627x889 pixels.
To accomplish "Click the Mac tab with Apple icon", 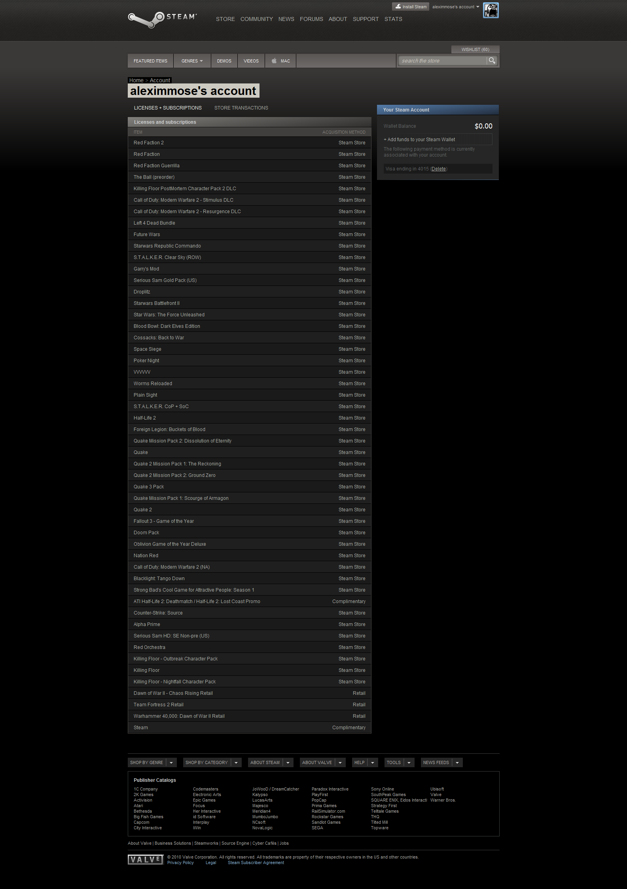I will tap(281, 61).
